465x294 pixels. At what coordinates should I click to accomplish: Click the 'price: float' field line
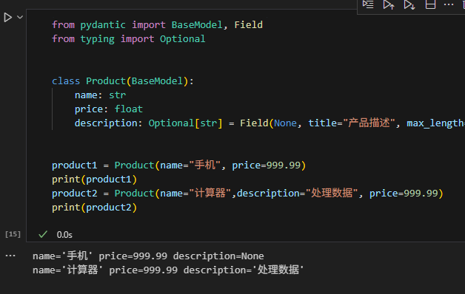point(109,109)
